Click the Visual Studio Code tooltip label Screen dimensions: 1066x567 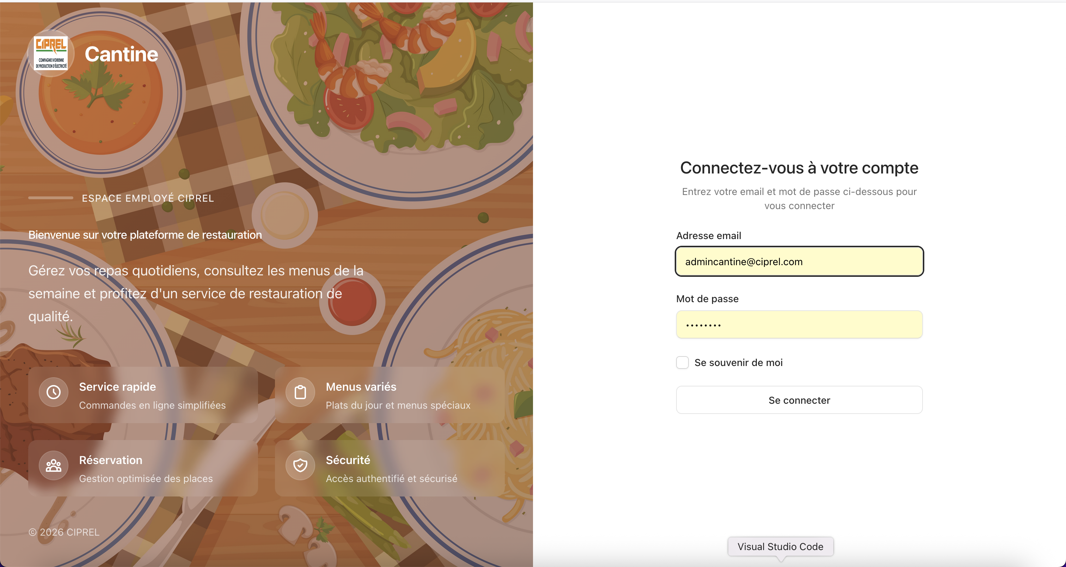(780, 546)
